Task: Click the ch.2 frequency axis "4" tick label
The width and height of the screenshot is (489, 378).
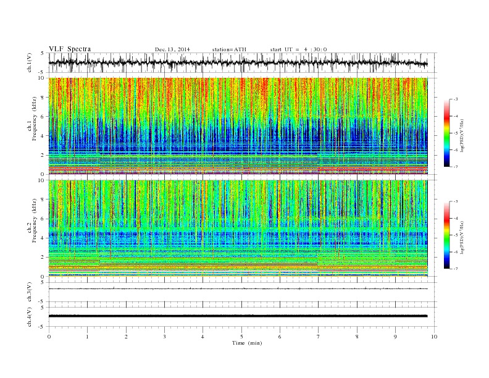Action: click(43, 238)
